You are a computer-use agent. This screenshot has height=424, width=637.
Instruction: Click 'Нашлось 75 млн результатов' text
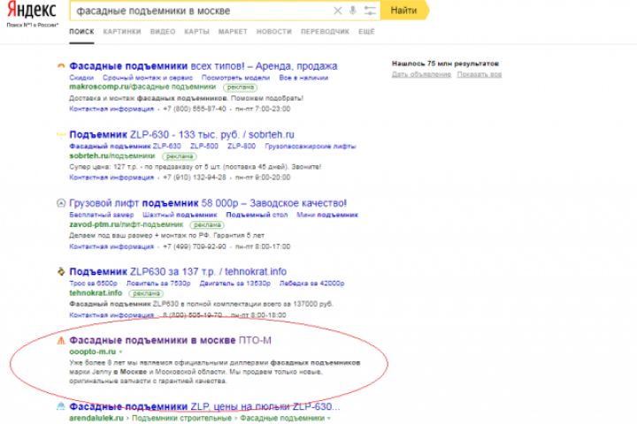tap(445, 64)
